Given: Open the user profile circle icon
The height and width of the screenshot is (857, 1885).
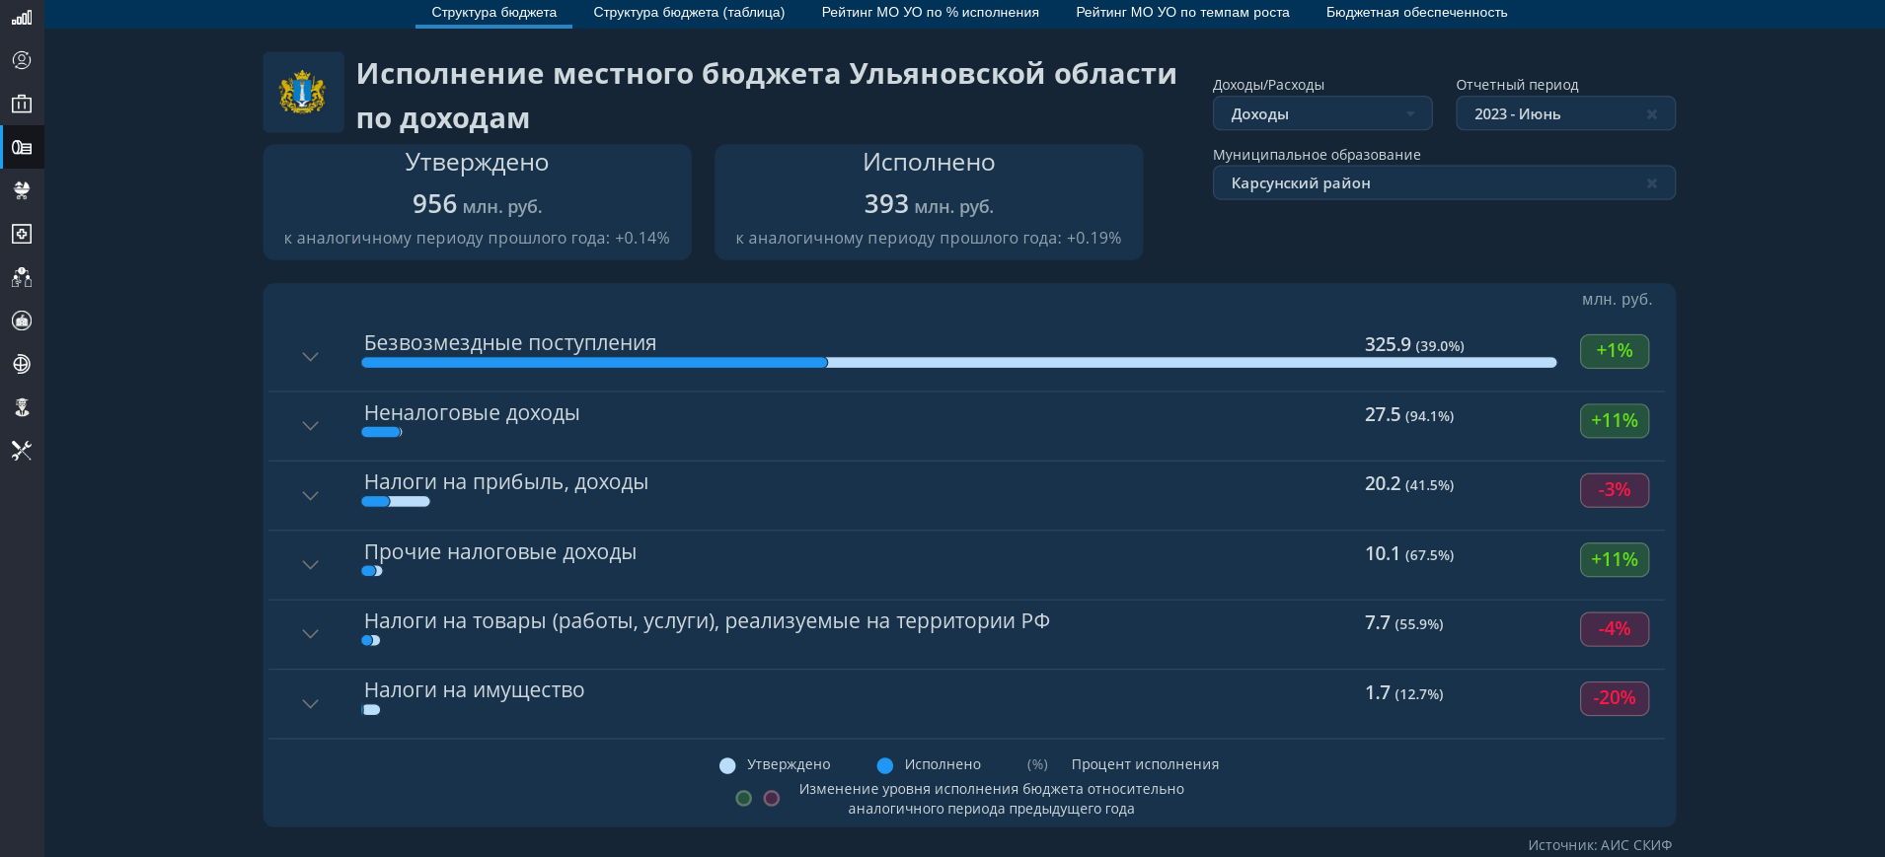Looking at the screenshot, I should pyautogui.click(x=22, y=60).
